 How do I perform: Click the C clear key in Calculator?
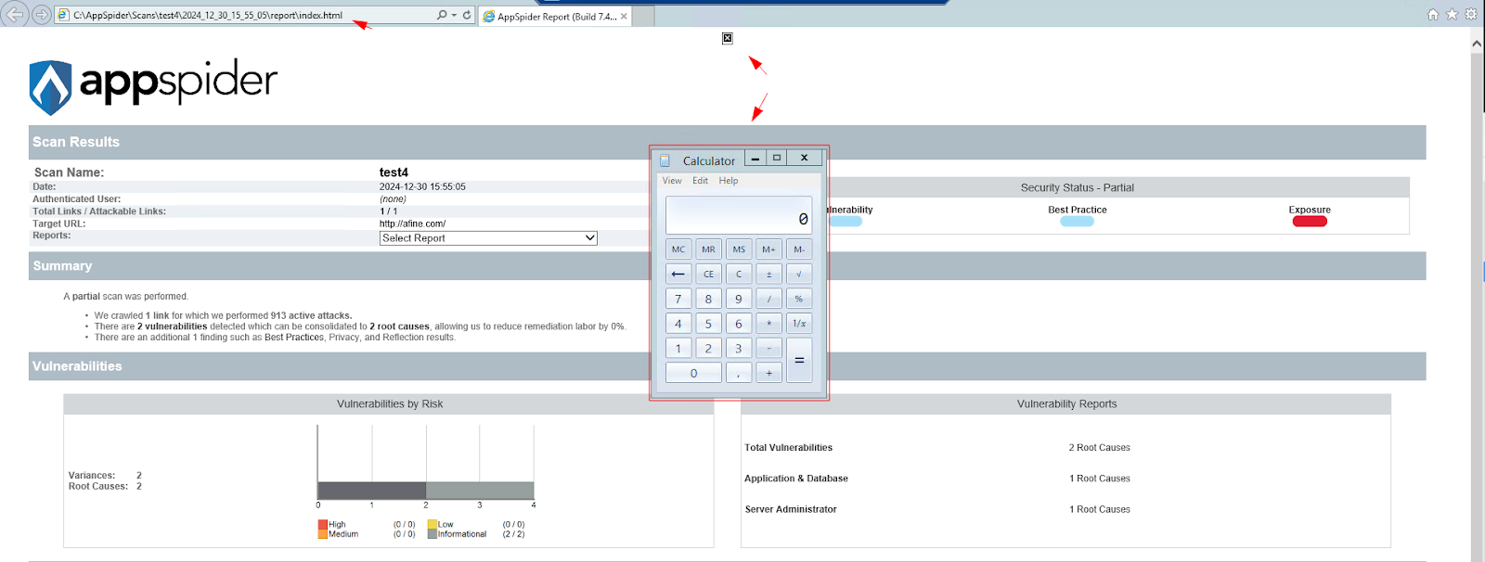pyautogui.click(x=739, y=275)
